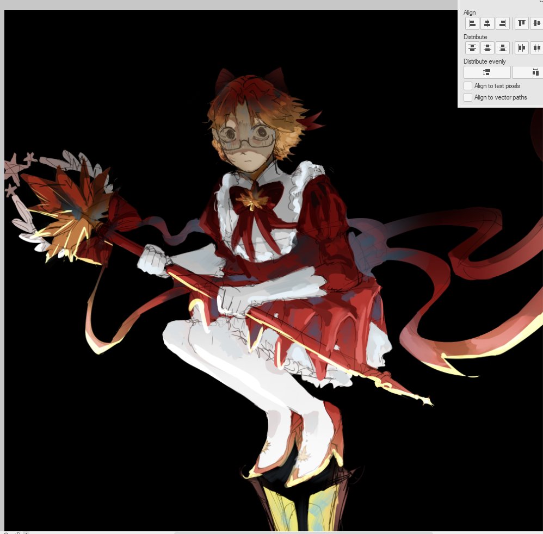Distribute layers by horizontal centers
This screenshot has width=543, height=534.
pyautogui.click(x=536, y=48)
